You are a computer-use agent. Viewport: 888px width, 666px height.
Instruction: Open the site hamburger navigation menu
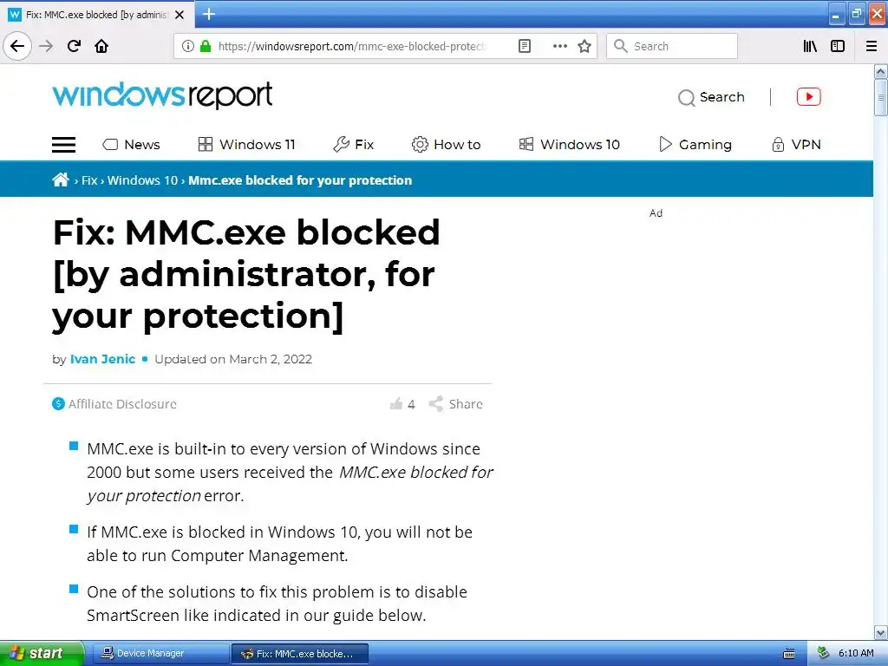[x=63, y=145]
